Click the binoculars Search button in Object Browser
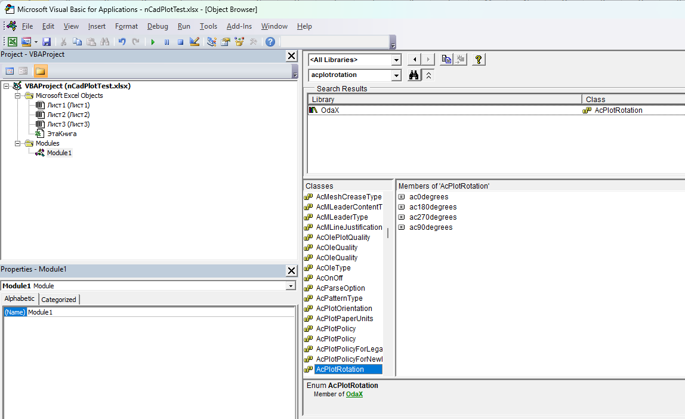Image resolution: width=685 pixels, height=419 pixels. [413, 75]
